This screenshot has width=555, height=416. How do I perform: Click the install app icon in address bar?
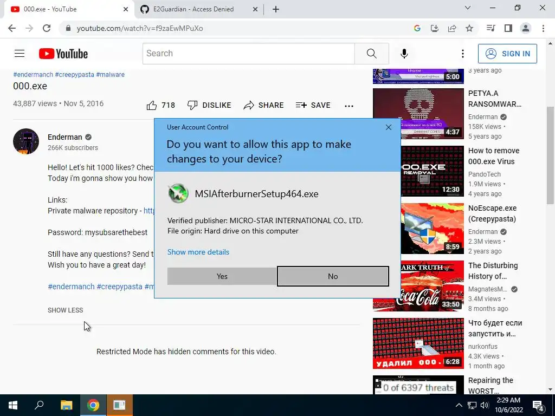coord(435,28)
